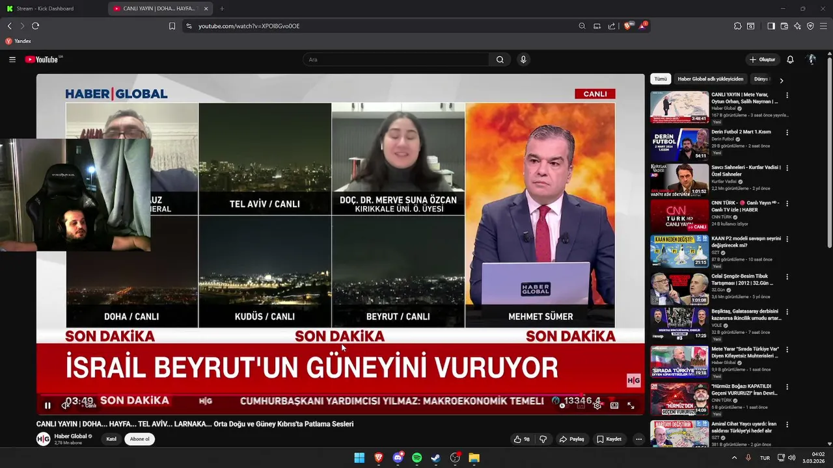This screenshot has width=833, height=468.
Task: Open Brave Shields lion icon
Action: point(628,26)
